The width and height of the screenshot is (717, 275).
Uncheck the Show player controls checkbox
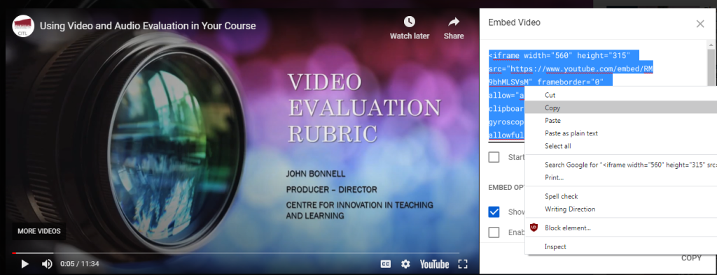[494, 212]
